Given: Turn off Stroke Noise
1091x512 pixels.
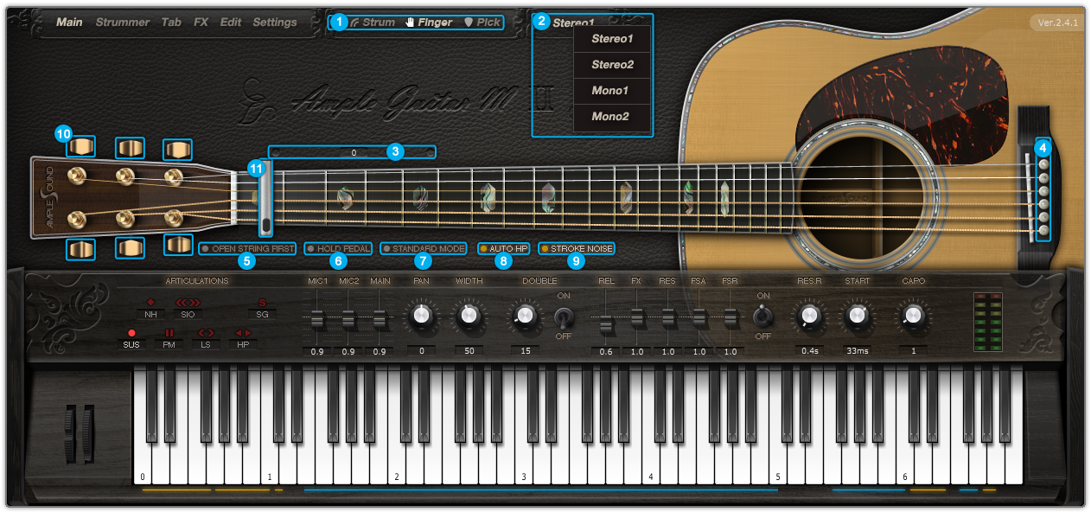Looking at the screenshot, I should tap(577, 248).
